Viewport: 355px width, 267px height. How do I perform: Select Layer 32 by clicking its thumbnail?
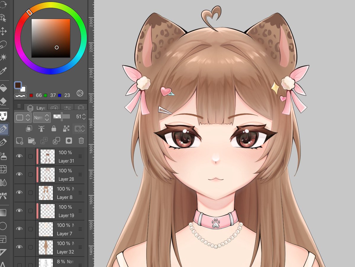click(46, 247)
